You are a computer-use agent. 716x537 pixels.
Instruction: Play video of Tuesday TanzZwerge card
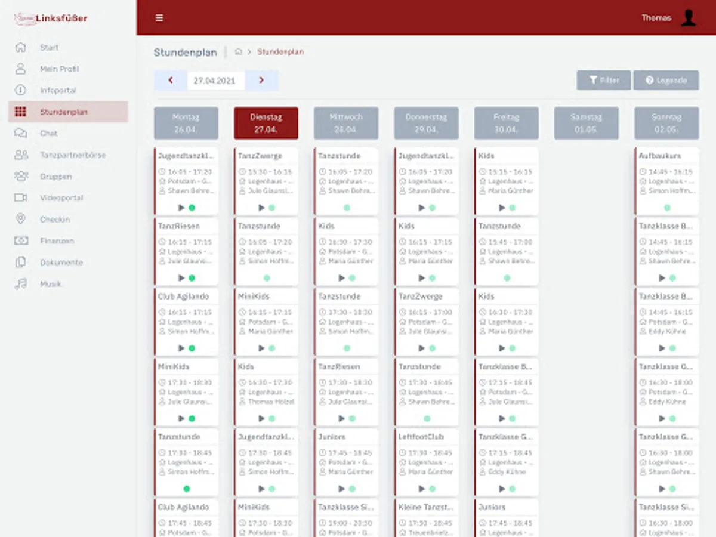261,208
